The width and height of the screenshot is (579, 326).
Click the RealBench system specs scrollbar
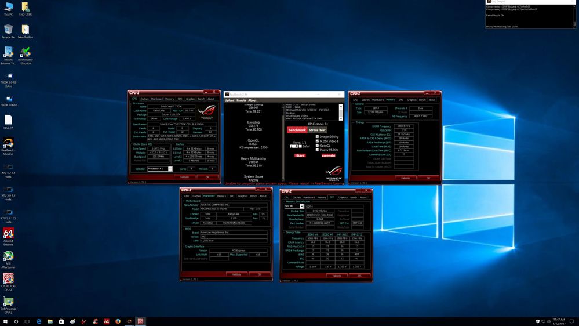tap(341, 112)
